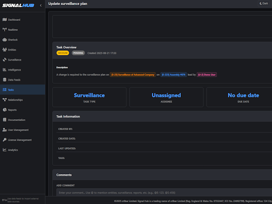The height and width of the screenshot is (204, 272).
Task: Open the Dashboard menu item
Action: point(23,19)
